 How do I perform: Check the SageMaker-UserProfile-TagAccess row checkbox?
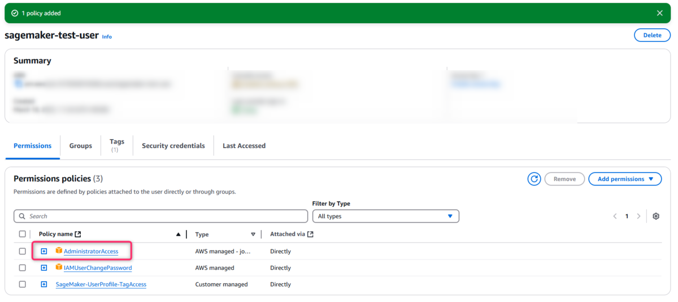pos(22,284)
